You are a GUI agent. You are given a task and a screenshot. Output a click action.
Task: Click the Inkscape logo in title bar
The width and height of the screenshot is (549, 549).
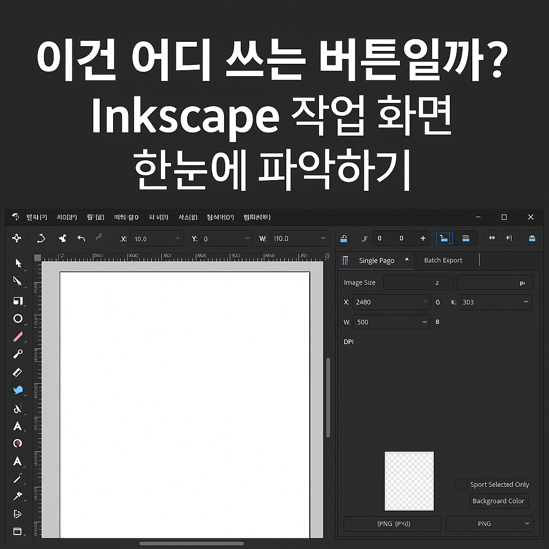15,217
